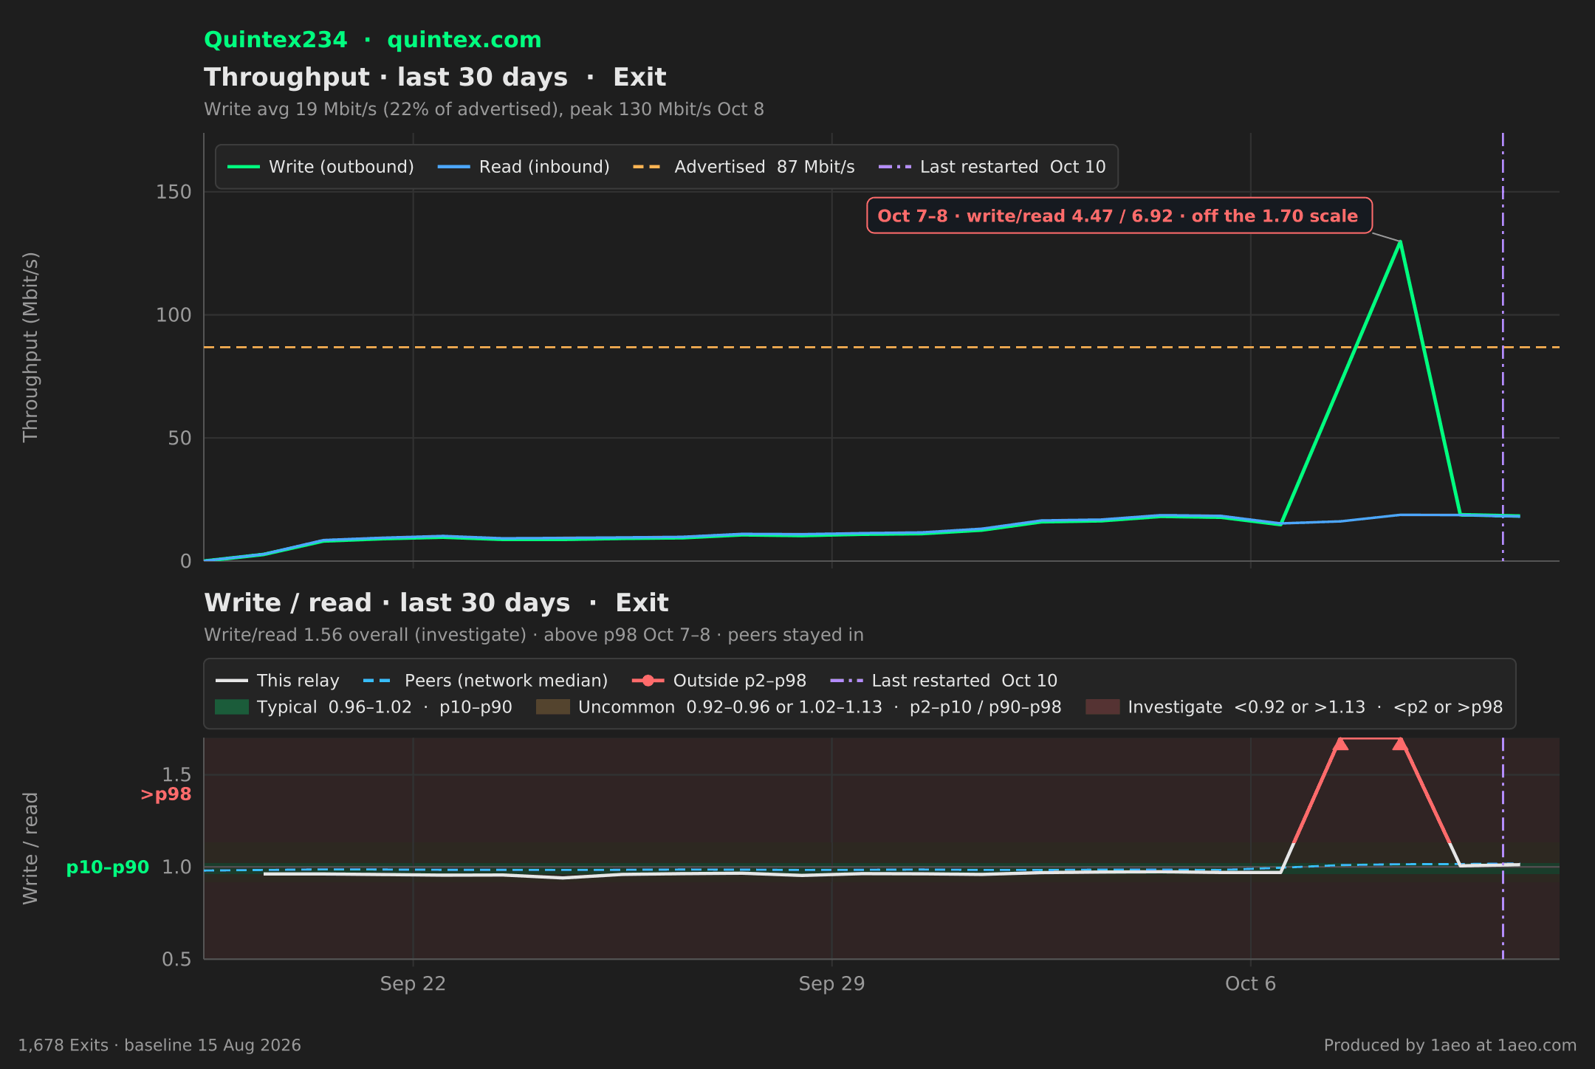This screenshot has width=1595, height=1069.
Task: Click Outside p2–p98 legend entry
Action: [x=719, y=681]
